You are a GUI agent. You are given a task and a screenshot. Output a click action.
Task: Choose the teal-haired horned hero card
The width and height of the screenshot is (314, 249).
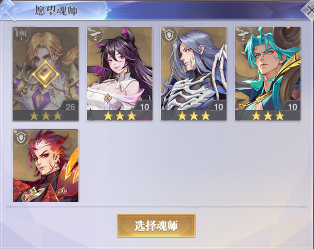point(268,74)
